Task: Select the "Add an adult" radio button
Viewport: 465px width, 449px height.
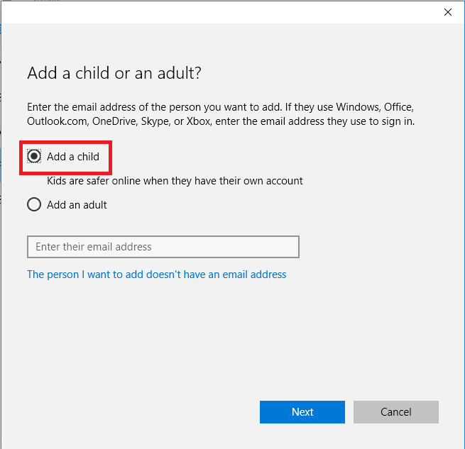Action: point(34,205)
